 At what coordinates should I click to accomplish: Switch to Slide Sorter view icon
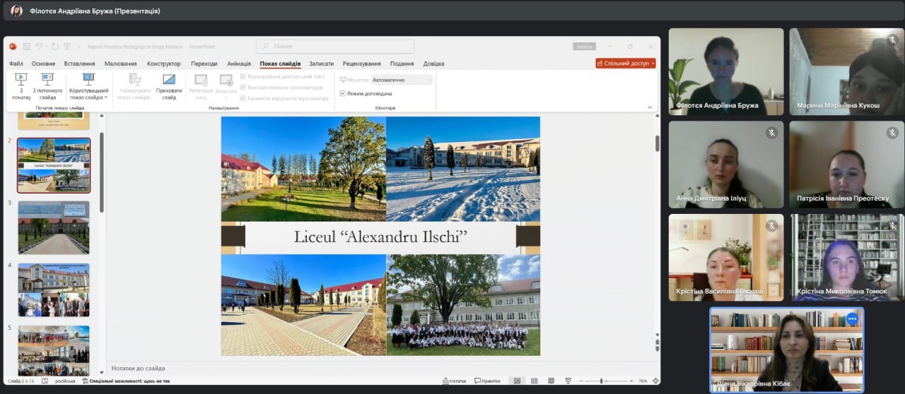point(534,381)
